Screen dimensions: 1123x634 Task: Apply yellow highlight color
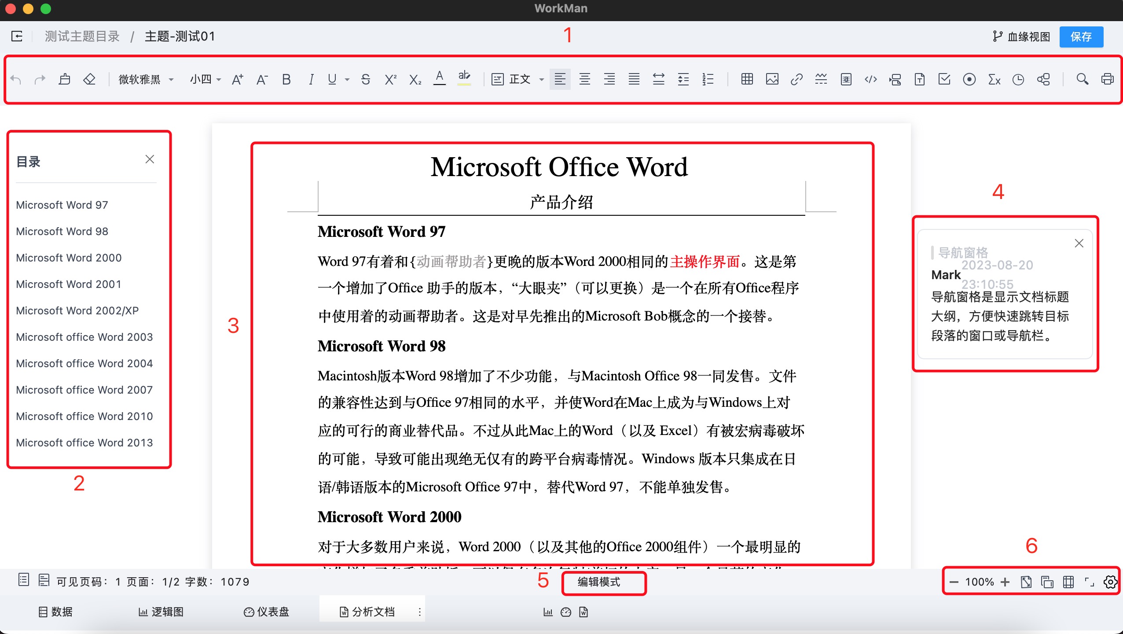(x=464, y=78)
